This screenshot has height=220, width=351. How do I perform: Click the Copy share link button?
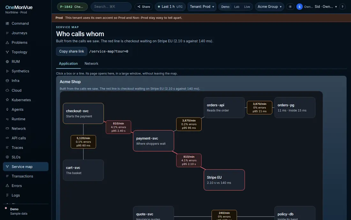pyautogui.click(x=71, y=51)
